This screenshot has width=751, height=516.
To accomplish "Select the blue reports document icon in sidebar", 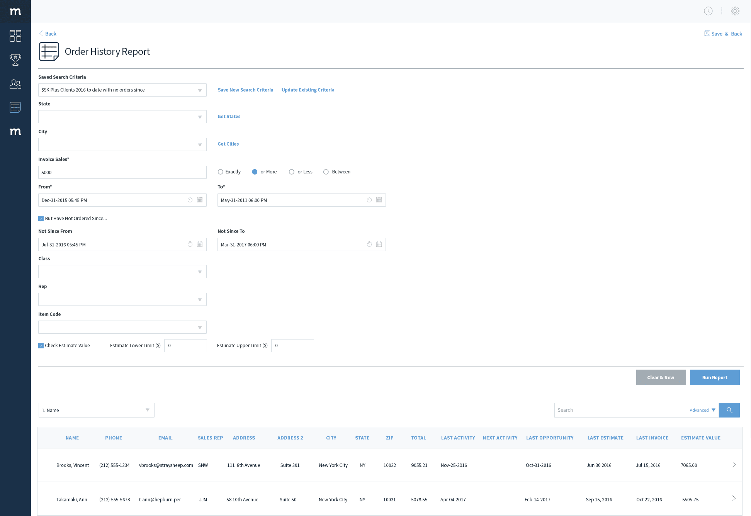I will click(x=15, y=107).
